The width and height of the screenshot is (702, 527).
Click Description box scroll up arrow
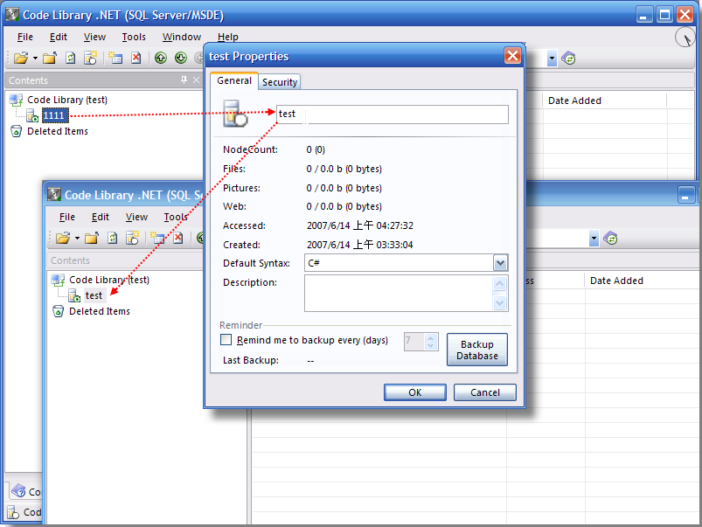(x=500, y=283)
